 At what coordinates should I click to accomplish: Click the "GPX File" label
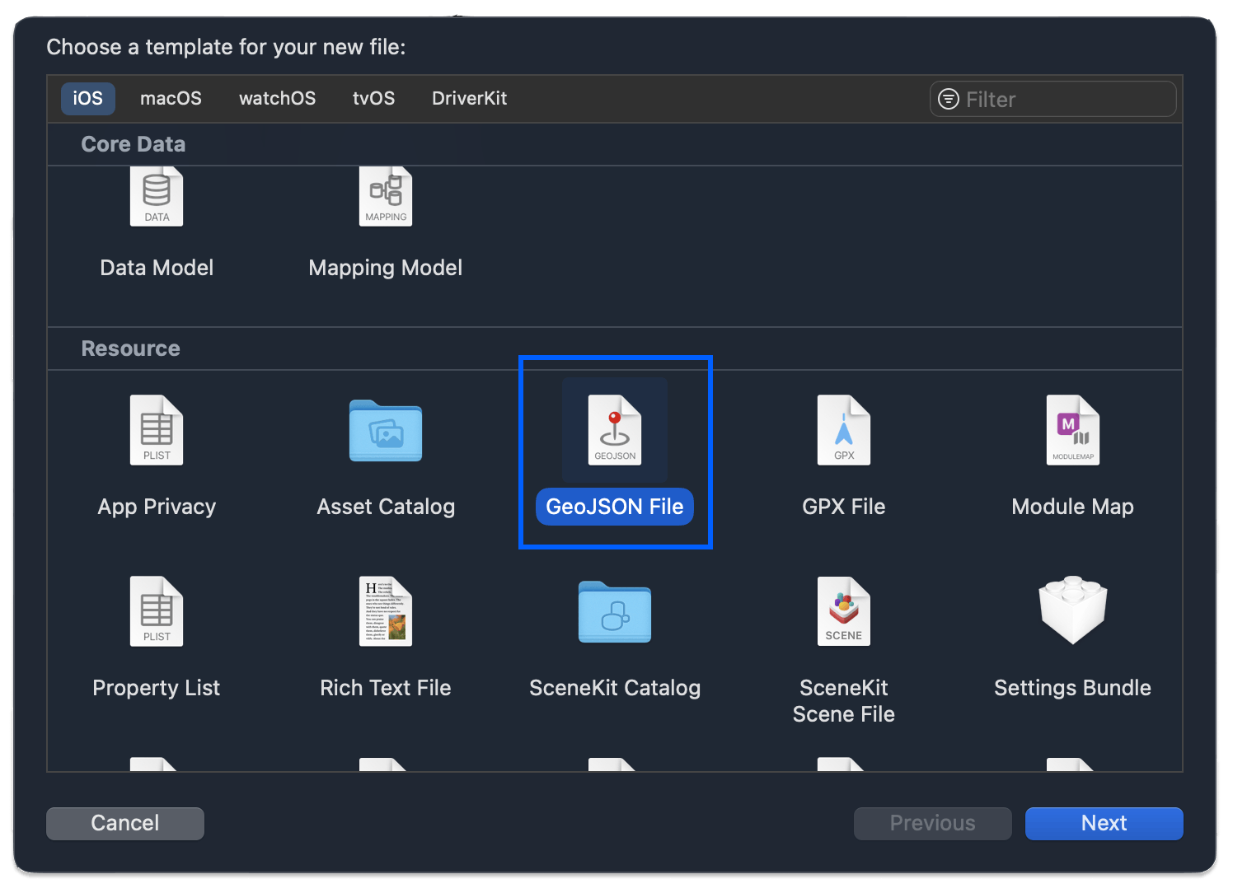pos(844,507)
